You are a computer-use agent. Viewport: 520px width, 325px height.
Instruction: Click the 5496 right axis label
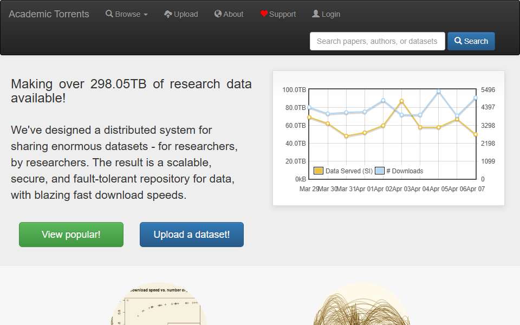tap(488, 90)
